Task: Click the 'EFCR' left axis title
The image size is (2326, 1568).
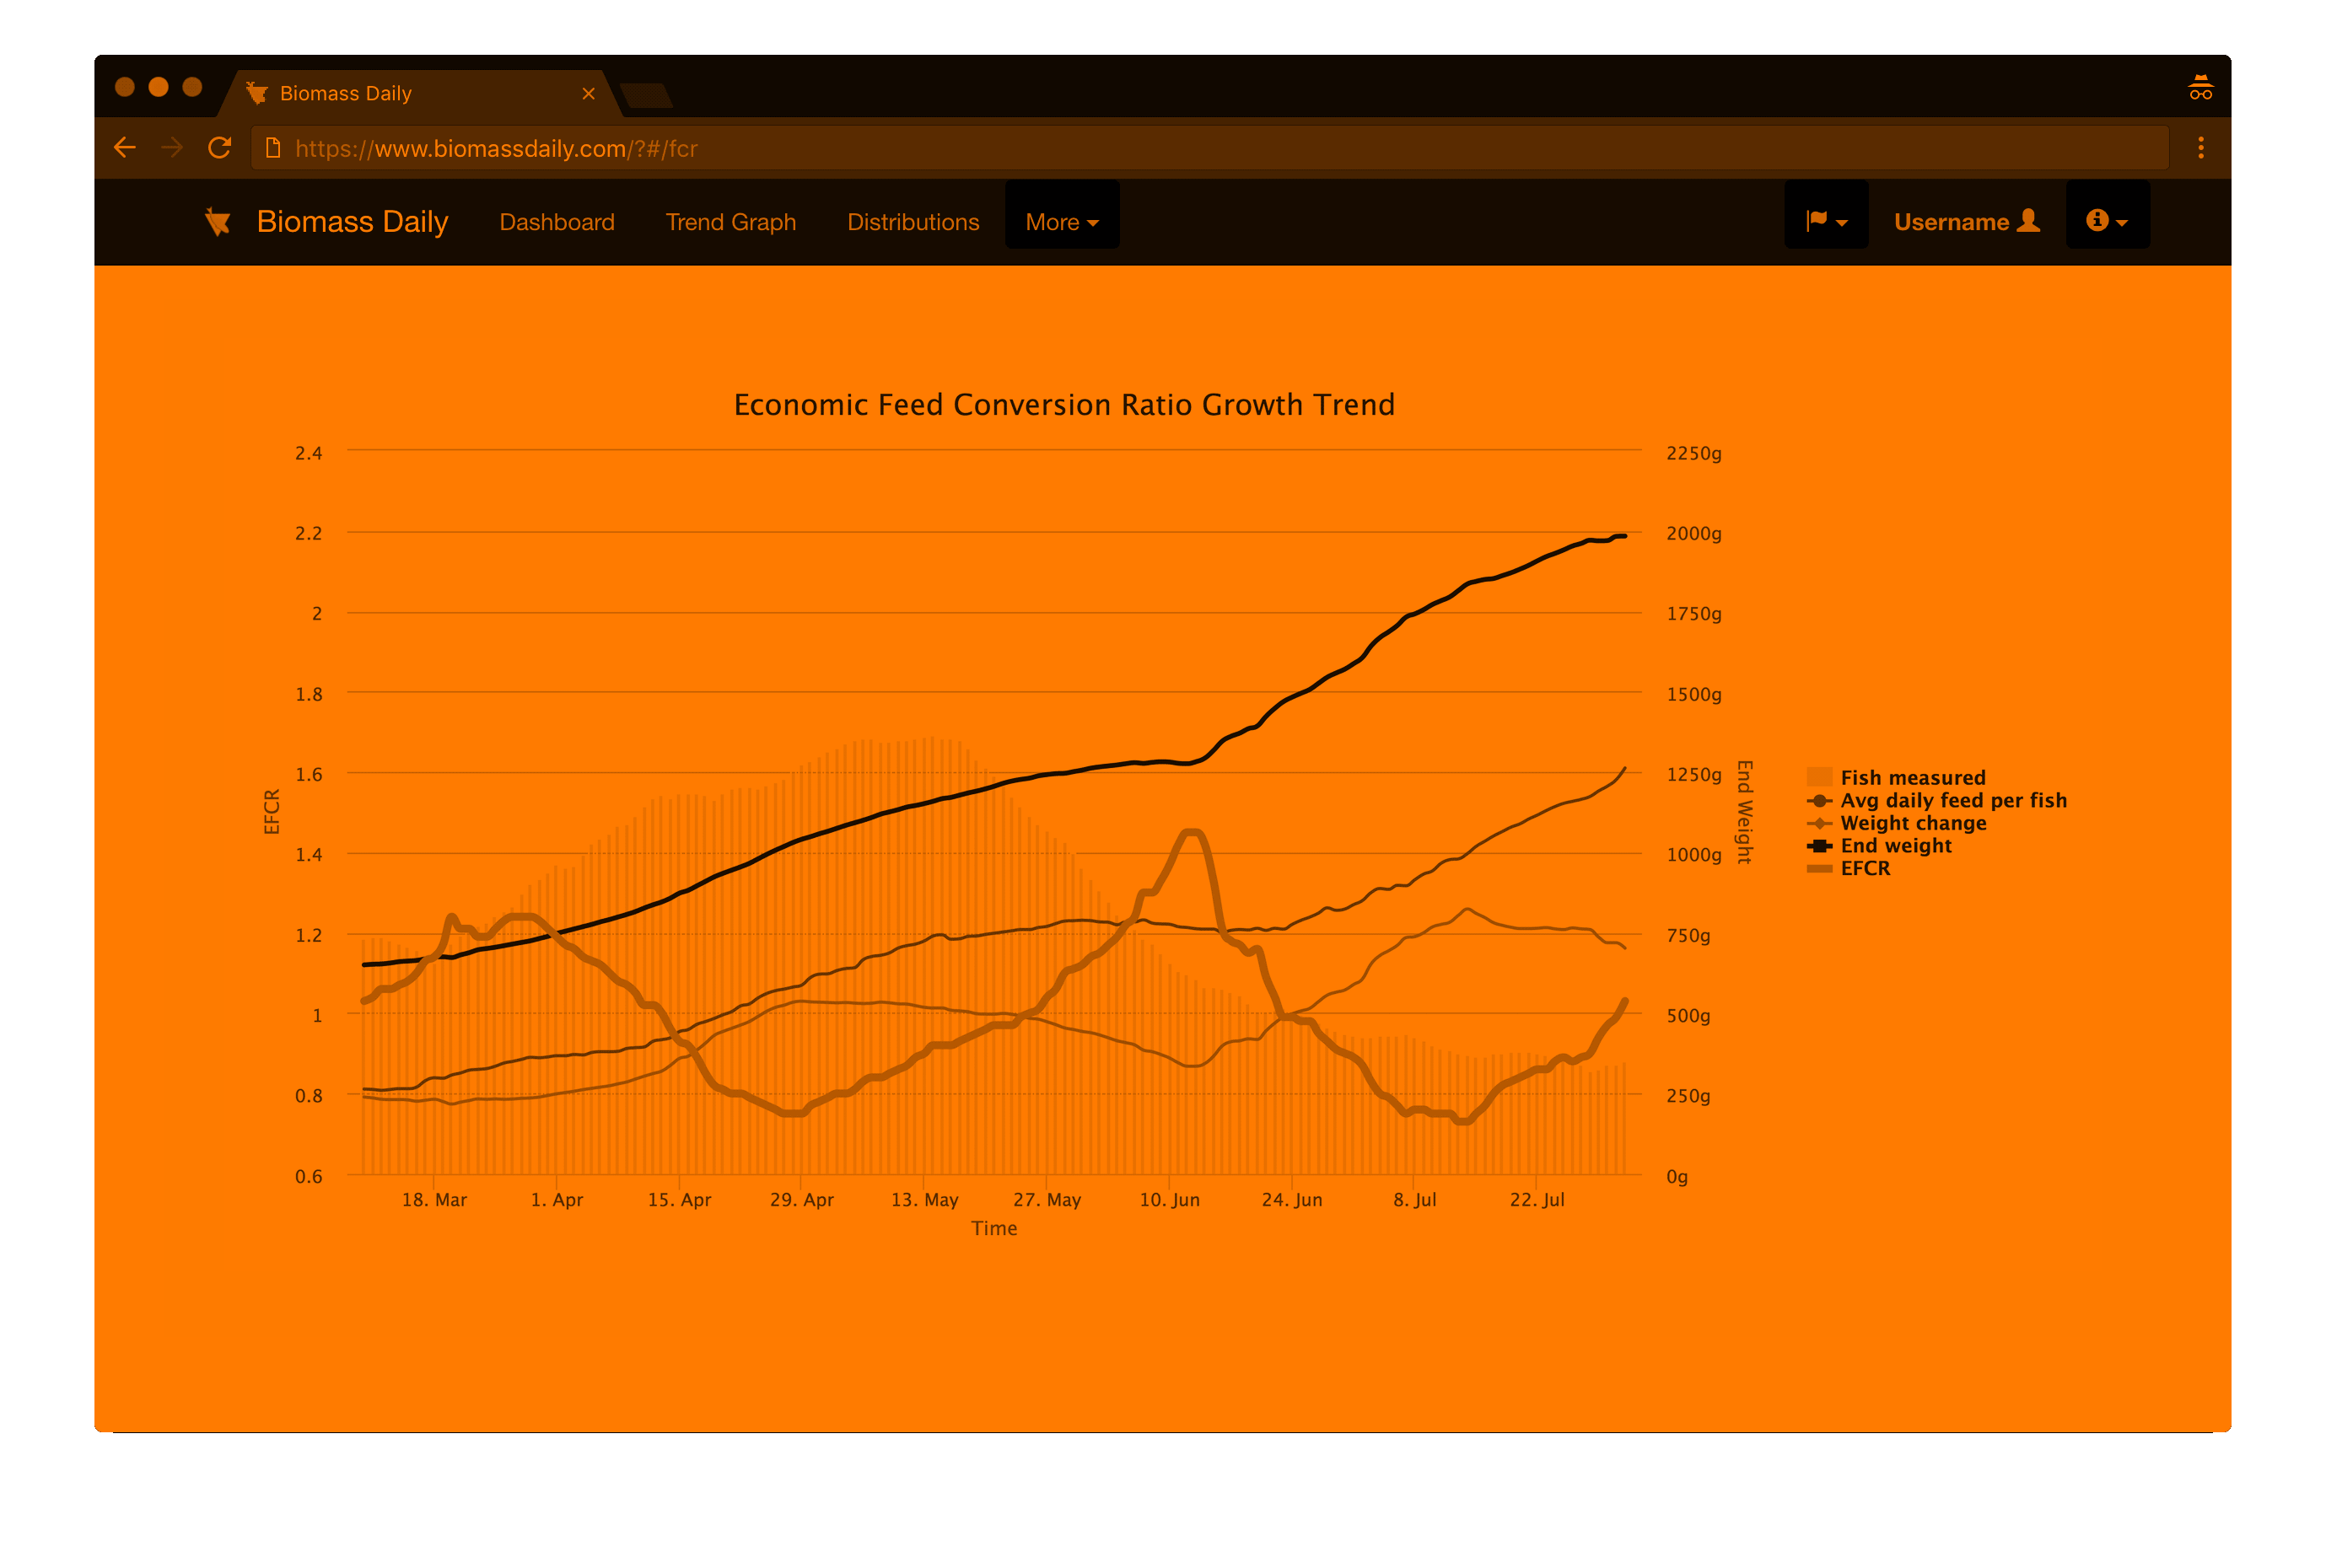Action: [271, 811]
